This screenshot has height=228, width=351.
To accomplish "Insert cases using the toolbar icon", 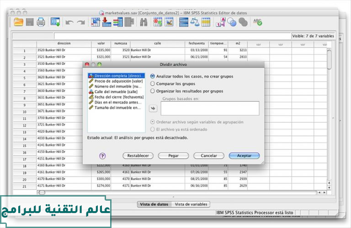I will click(158, 22).
